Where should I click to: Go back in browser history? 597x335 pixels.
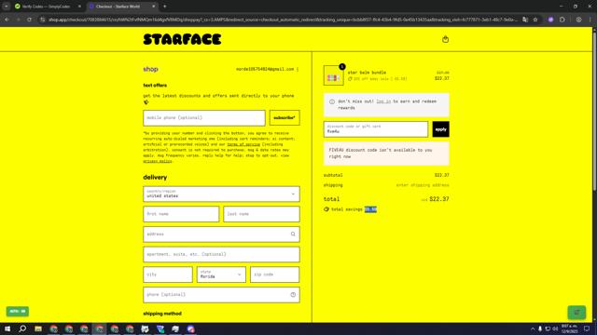pyautogui.click(x=7, y=20)
